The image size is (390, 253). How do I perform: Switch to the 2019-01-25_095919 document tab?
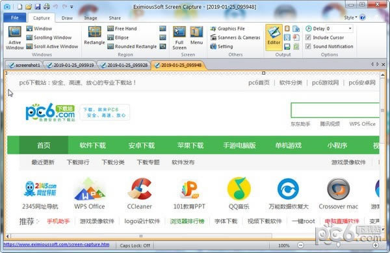click(x=71, y=65)
